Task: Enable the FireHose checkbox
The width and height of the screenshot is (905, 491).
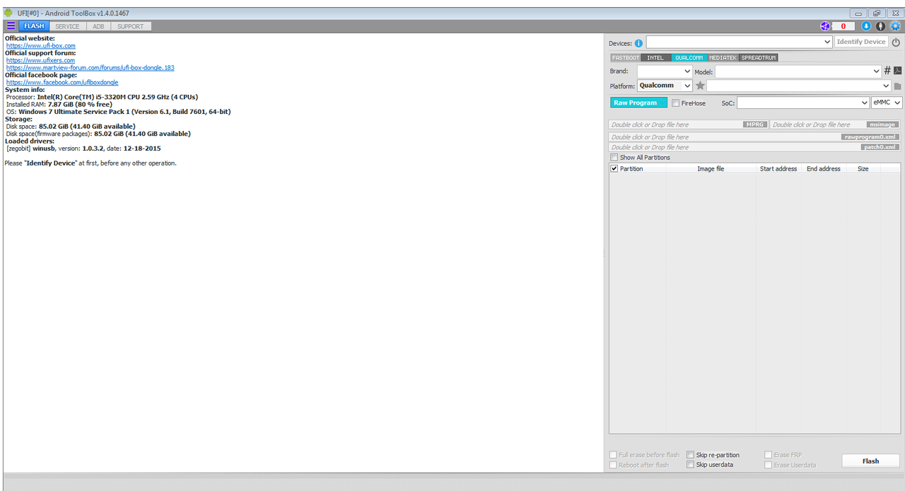Action: tap(676, 103)
